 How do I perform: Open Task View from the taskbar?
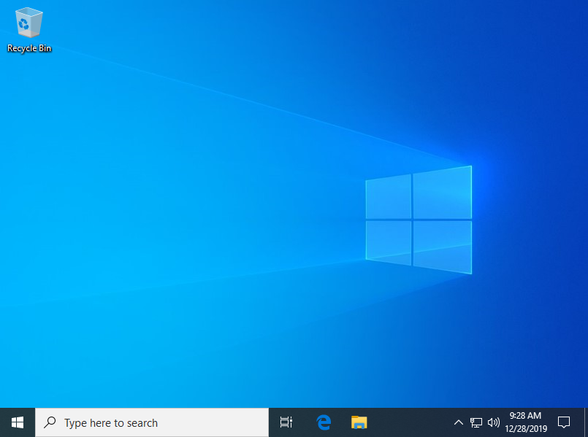[x=286, y=422]
